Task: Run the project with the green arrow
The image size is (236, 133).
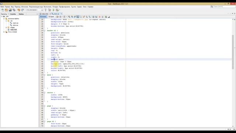Action: 53,10
